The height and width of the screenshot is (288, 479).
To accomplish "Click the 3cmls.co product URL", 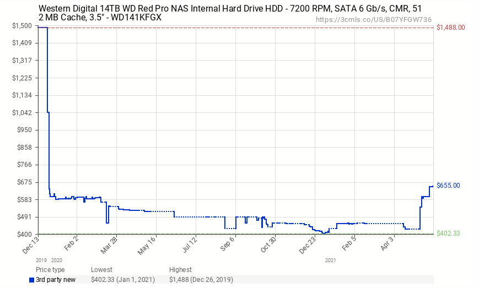I will 374,20.
